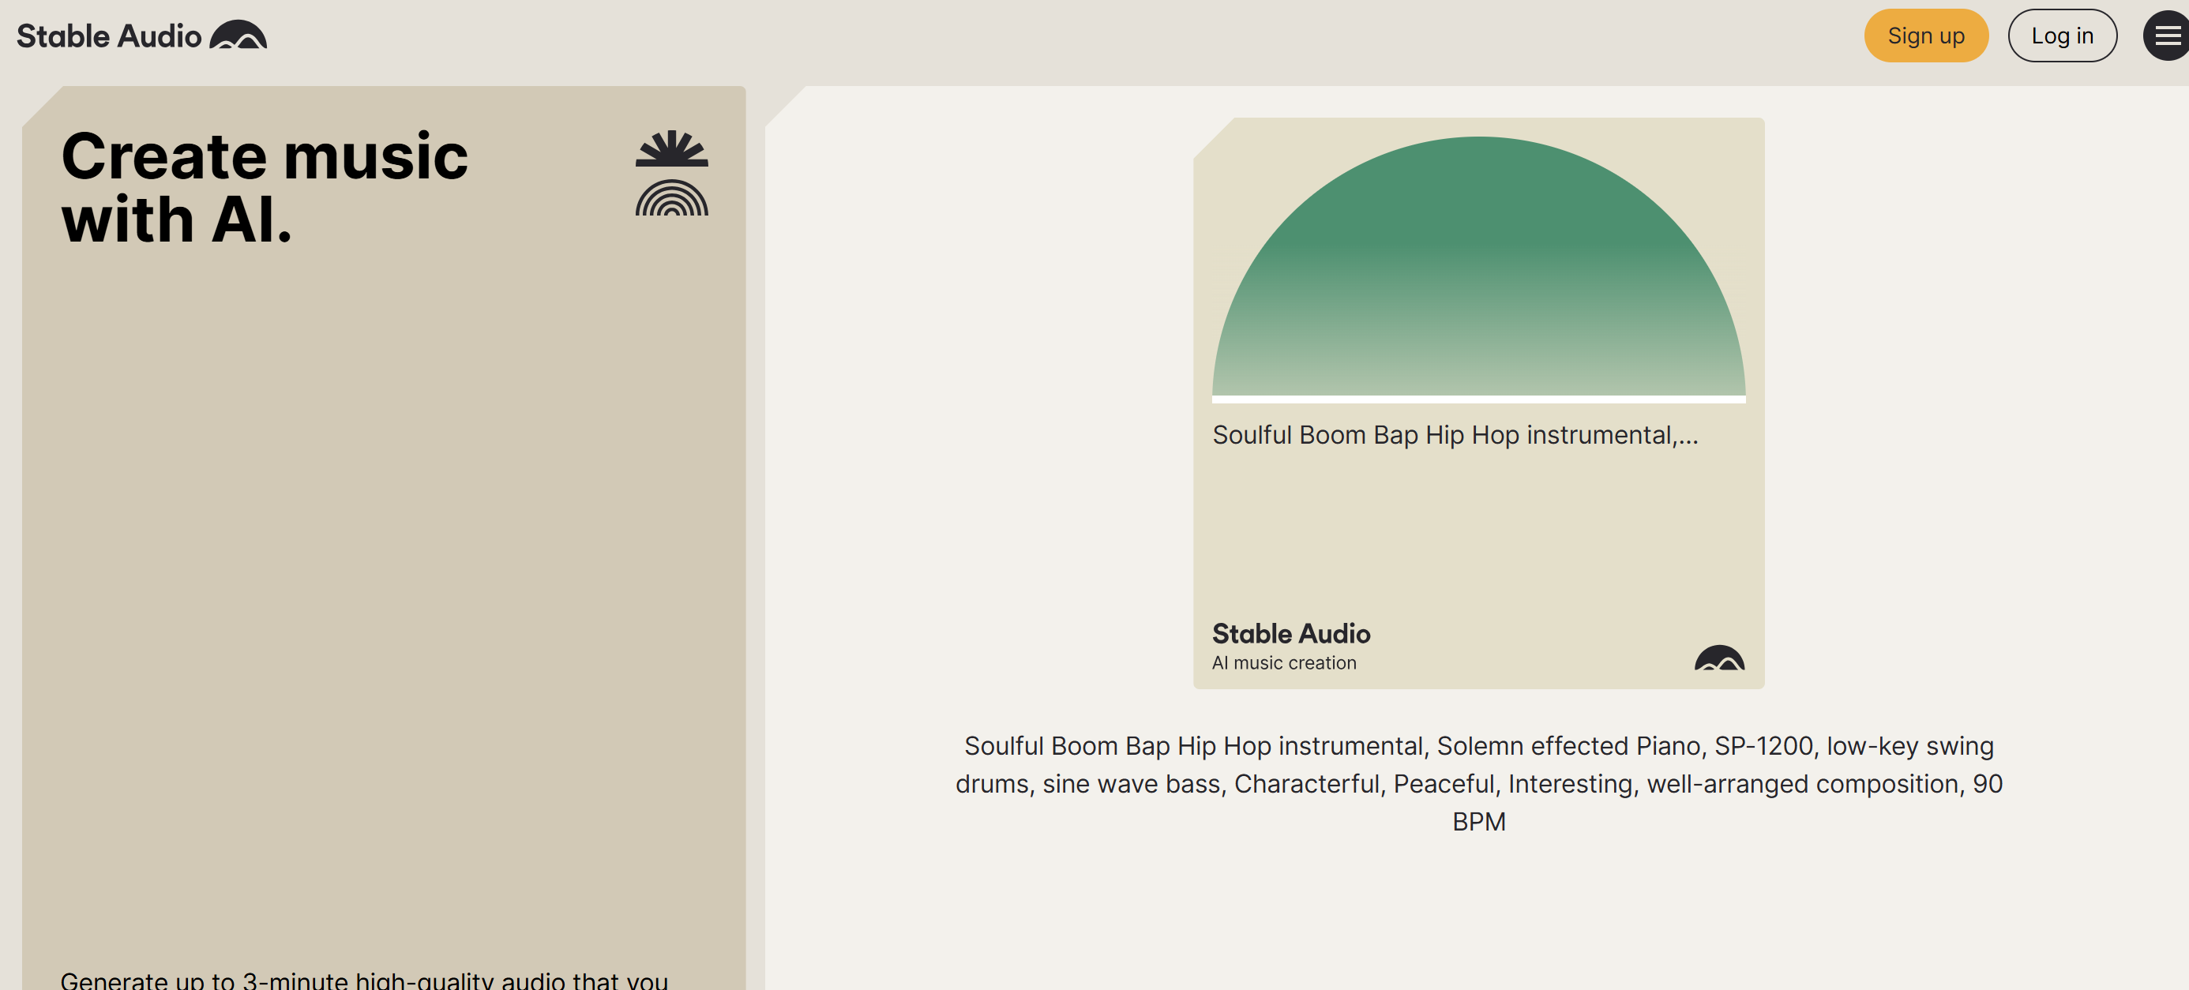This screenshot has width=2189, height=990.
Task: Click the Stable Audio wordmark on the album card
Action: pos(1290,633)
